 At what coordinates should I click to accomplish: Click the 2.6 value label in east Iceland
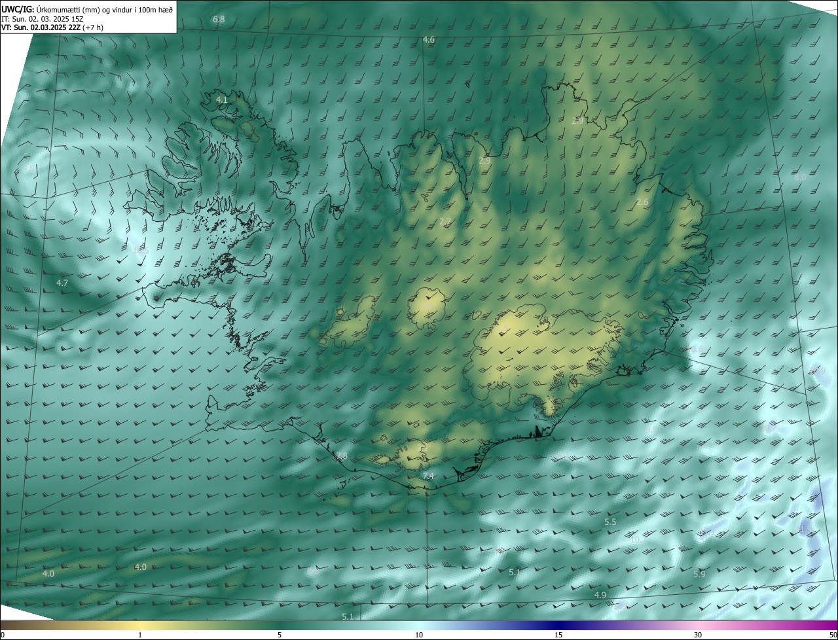[x=642, y=202]
